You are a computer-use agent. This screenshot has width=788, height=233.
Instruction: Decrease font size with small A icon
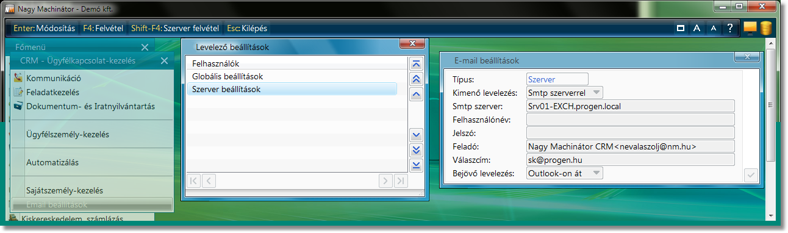coord(713,28)
